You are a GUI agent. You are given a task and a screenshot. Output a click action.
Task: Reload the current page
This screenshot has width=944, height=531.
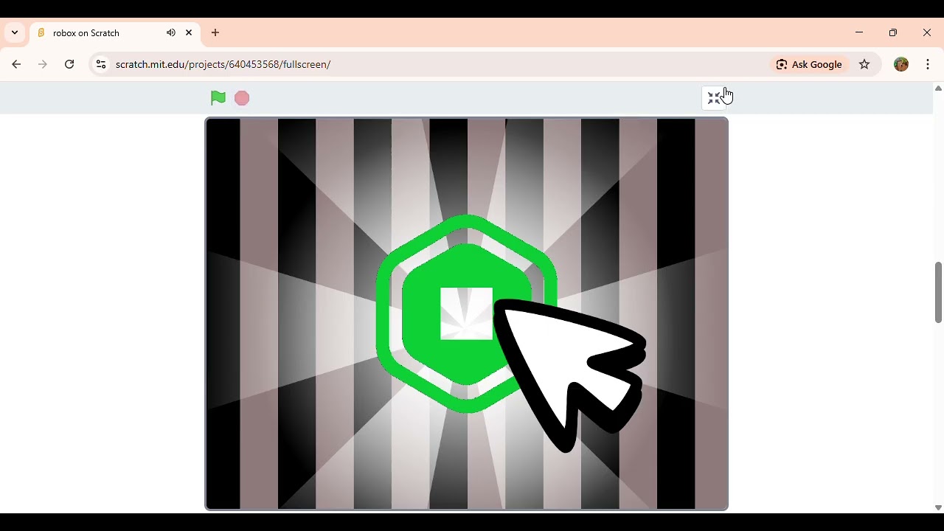pos(69,64)
